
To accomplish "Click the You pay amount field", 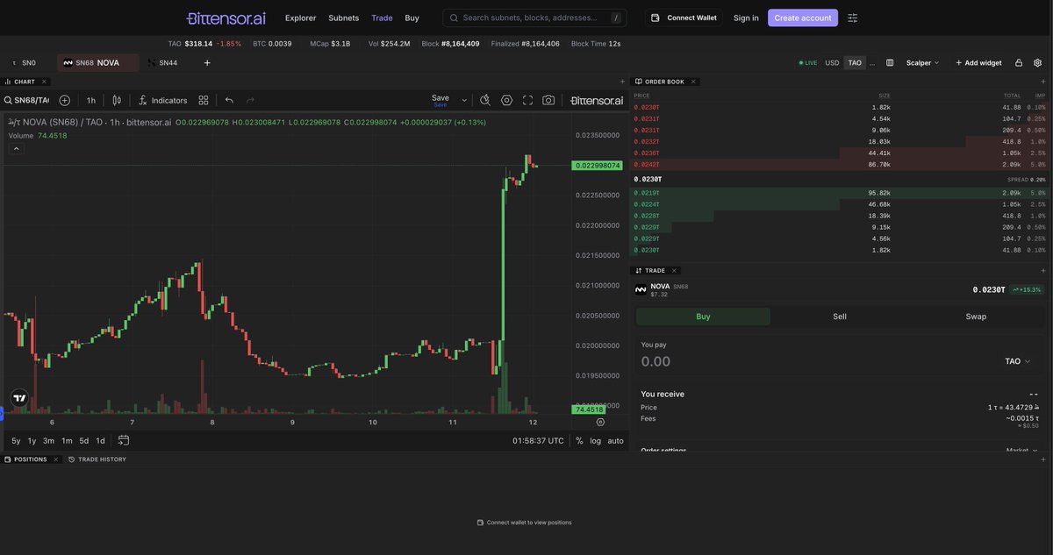I will pos(816,361).
